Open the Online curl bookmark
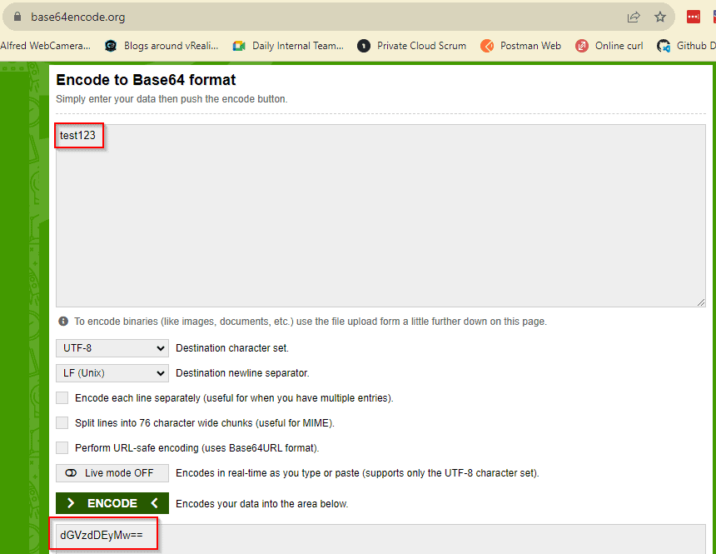The image size is (716, 554). click(609, 46)
